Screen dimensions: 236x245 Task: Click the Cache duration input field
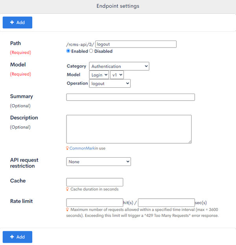[94, 182]
